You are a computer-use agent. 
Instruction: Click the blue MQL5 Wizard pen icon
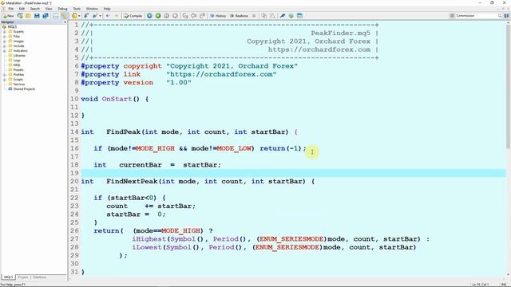(x=282, y=16)
